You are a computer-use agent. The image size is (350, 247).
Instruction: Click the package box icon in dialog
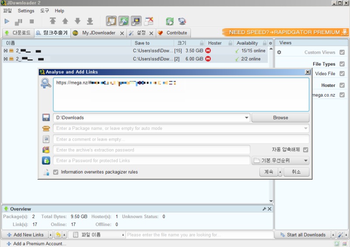point(46,128)
